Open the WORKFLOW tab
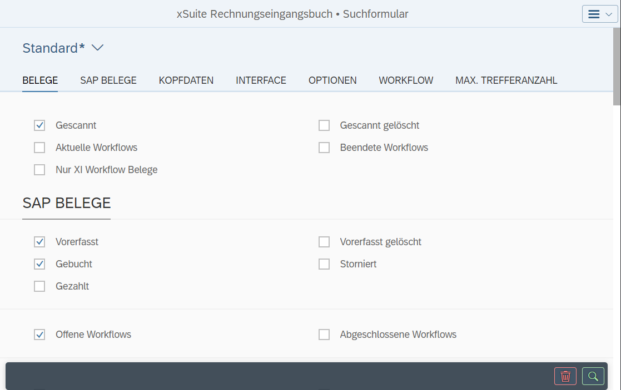Screen dimensions: 621x390 pos(406,80)
